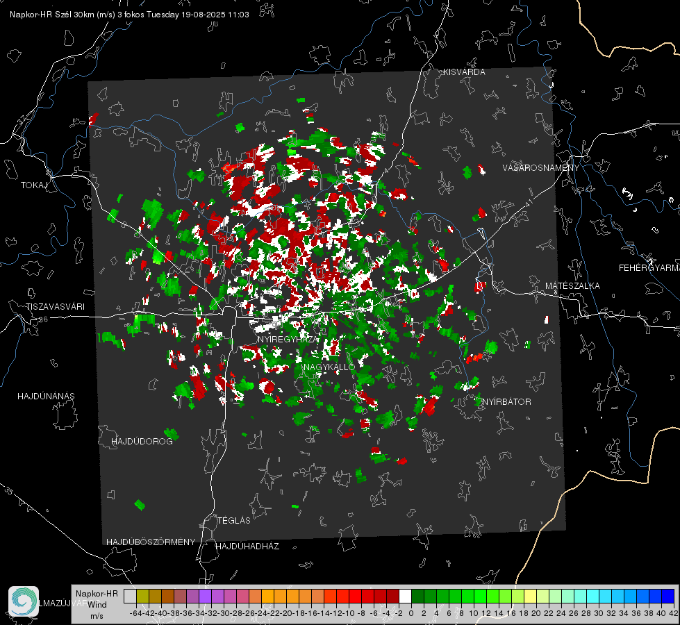Click the 'HAJDÚNÁNÁS' town label
Viewport: 680px width, 625px height.
pos(46,397)
